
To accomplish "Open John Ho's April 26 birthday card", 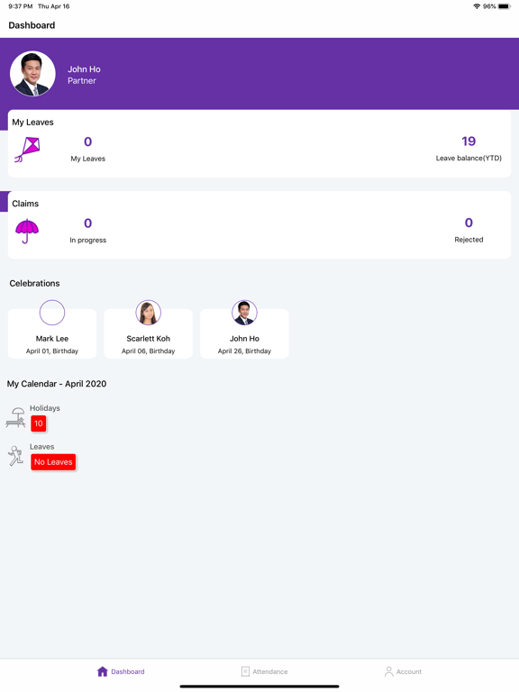I will [244, 333].
